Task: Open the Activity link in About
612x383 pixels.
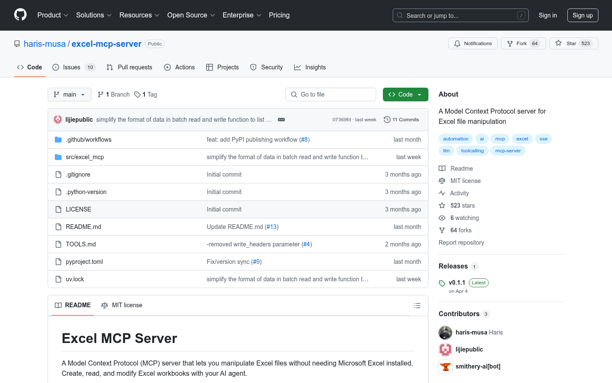Action: 454,193
